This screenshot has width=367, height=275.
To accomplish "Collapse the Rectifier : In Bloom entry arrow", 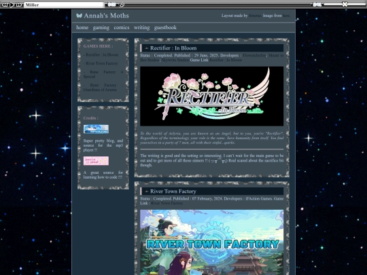I will click(x=147, y=48).
